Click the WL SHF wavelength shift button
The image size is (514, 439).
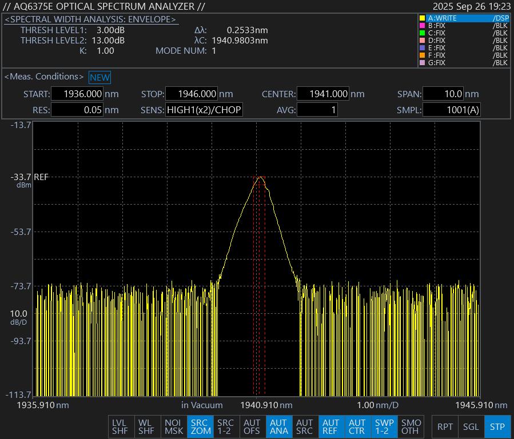146,426
